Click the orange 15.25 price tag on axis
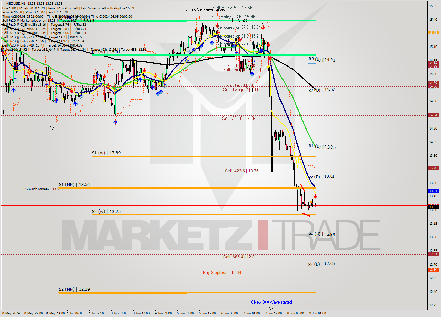Screen dimensions: 441x317 [433, 32]
